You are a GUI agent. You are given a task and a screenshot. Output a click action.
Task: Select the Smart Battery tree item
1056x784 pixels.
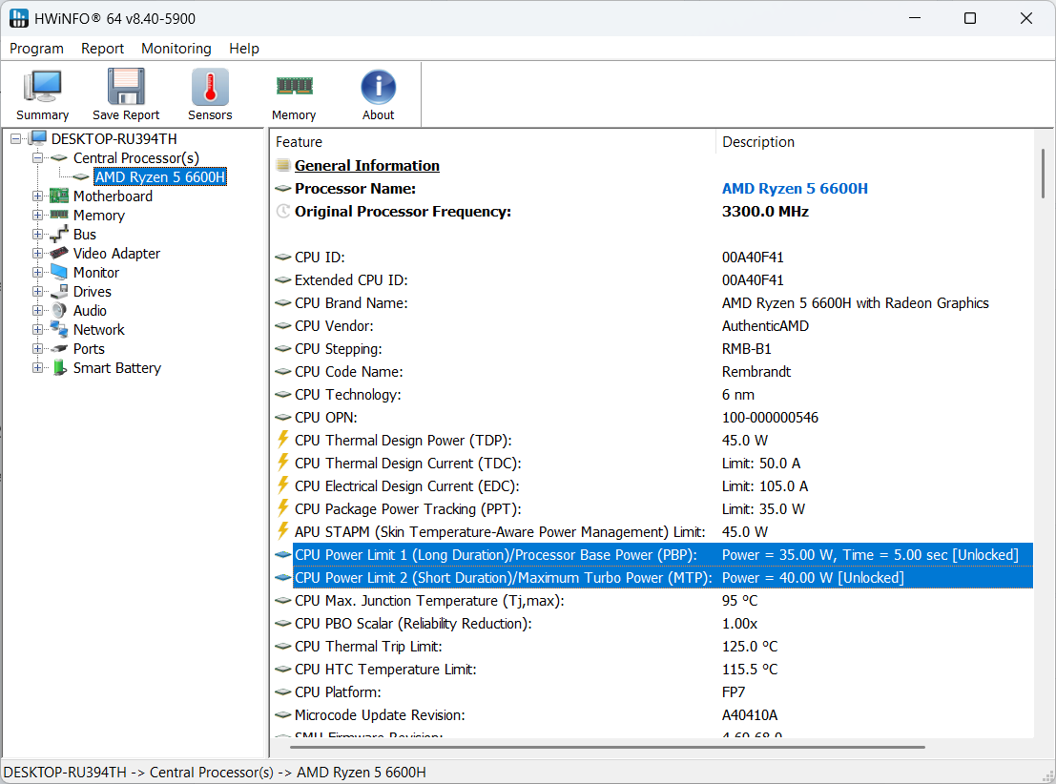116,368
